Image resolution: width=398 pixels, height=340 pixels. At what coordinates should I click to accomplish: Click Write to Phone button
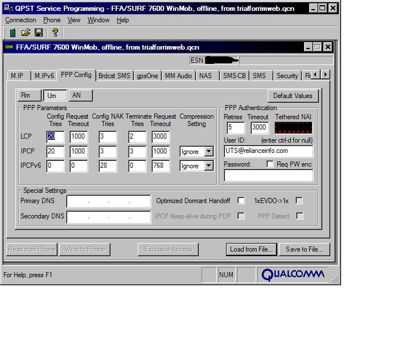pos(85,249)
